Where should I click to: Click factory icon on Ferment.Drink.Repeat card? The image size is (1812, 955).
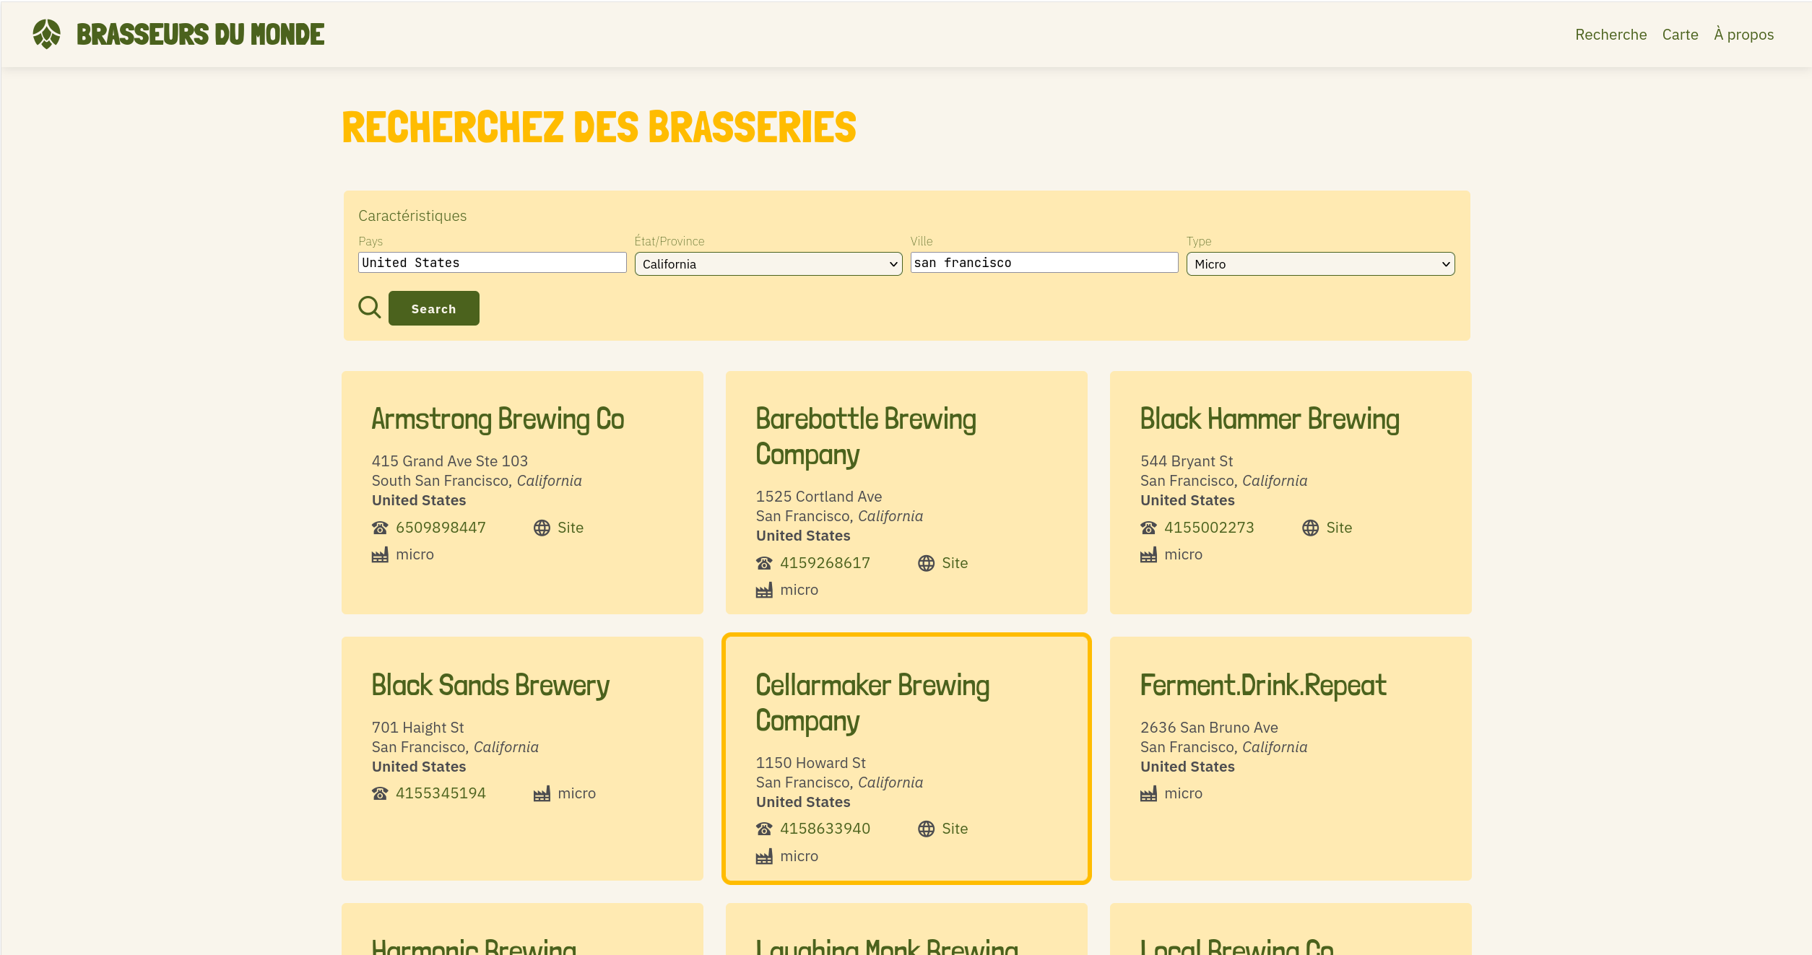click(x=1148, y=794)
